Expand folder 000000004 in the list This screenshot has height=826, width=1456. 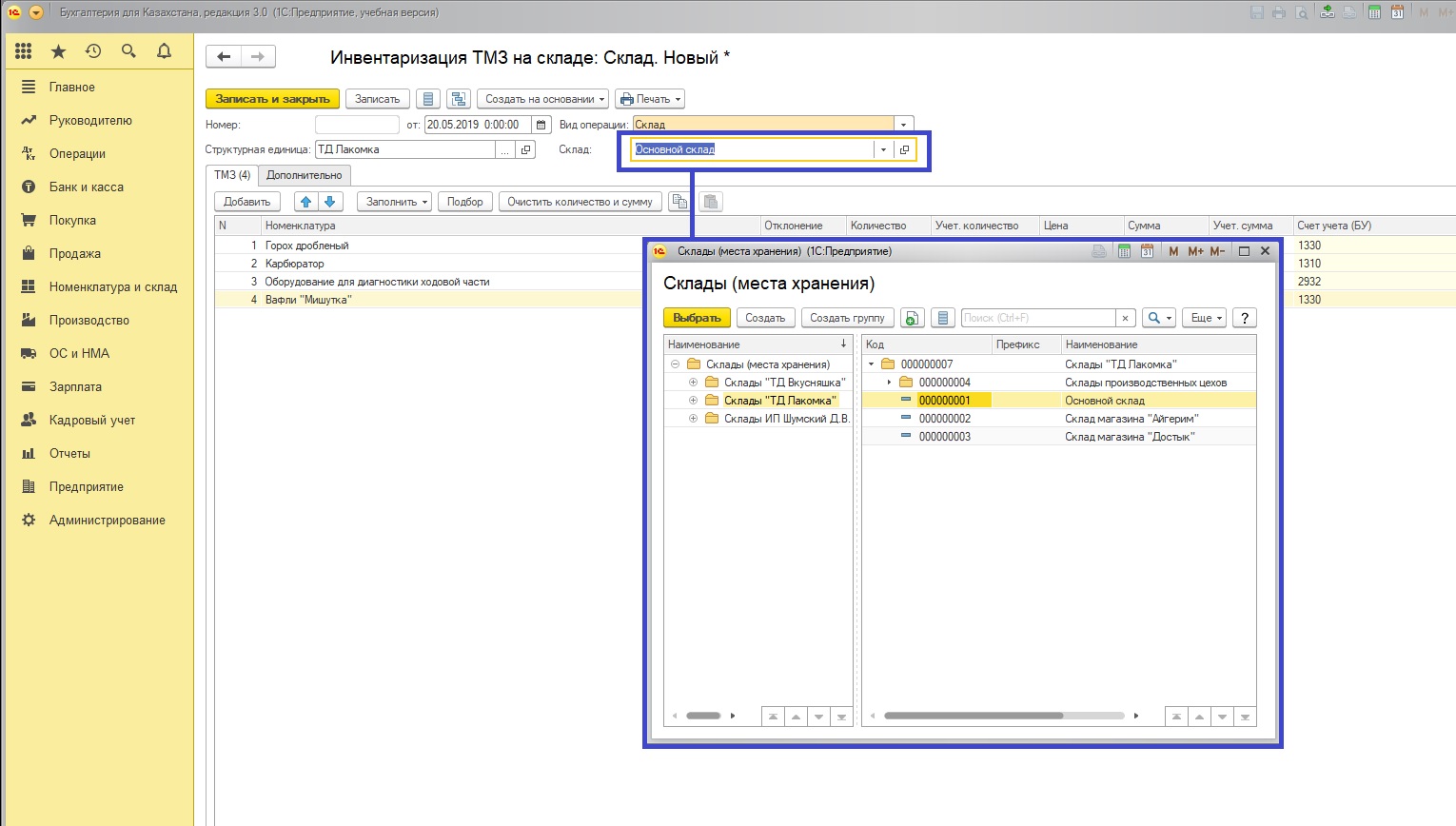pos(889,383)
